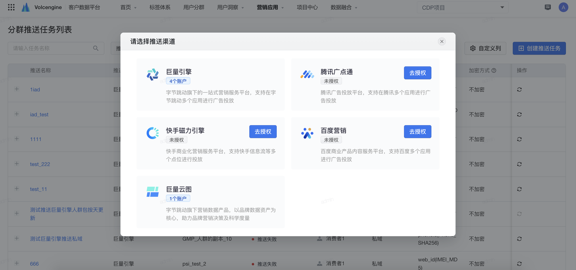The image size is (576, 270).
Task: Click 去授权 for 快手磁力引擎
Action: [x=263, y=131]
